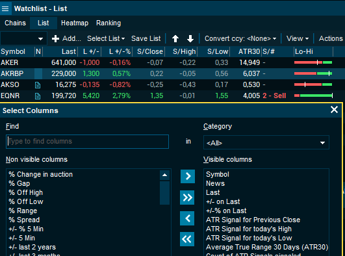Switch to the Heatmap tab
Image resolution: width=345 pixels, height=256 pixels.
point(75,23)
